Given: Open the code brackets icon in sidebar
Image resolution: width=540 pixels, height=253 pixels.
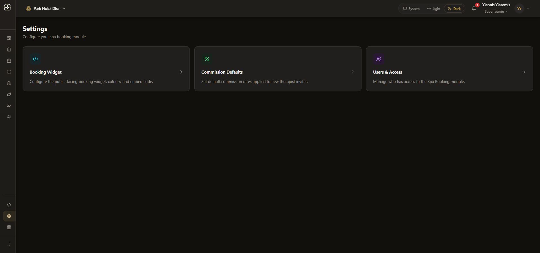Looking at the screenshot, I should point(9,205).
